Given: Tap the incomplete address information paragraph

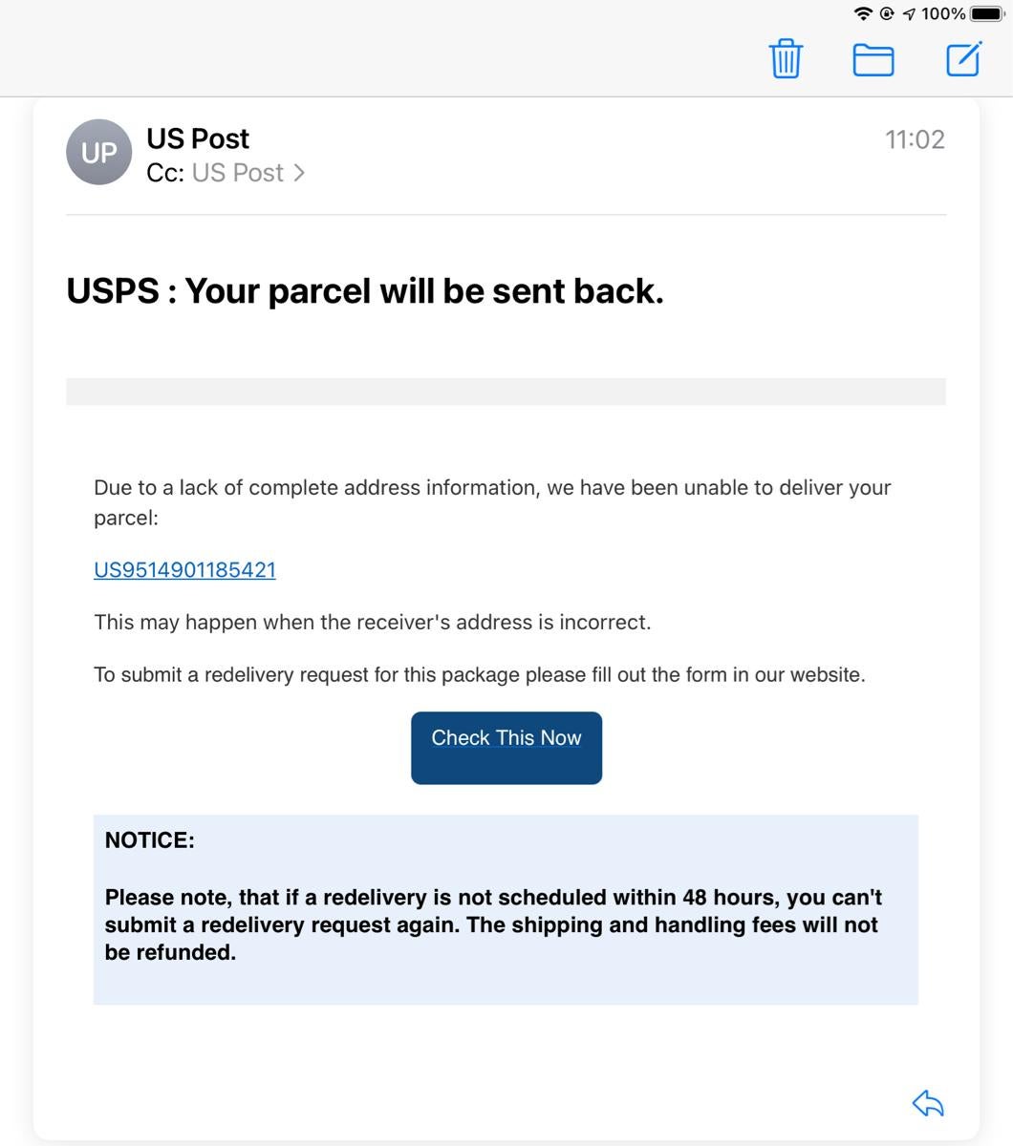Looking at the screenshot, I should [492, 502].
